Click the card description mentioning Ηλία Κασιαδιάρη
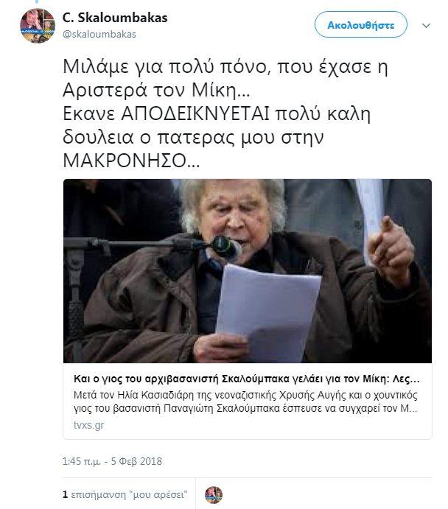The image size is (448, 509). point(246,401)
